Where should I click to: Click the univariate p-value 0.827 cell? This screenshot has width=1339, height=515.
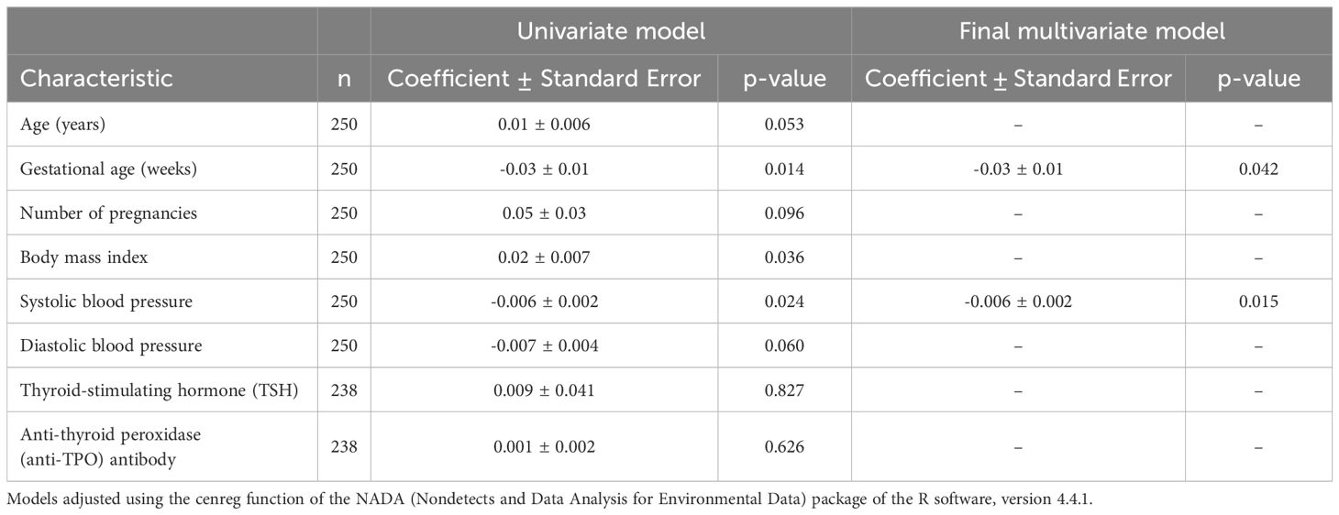(784, 389)
